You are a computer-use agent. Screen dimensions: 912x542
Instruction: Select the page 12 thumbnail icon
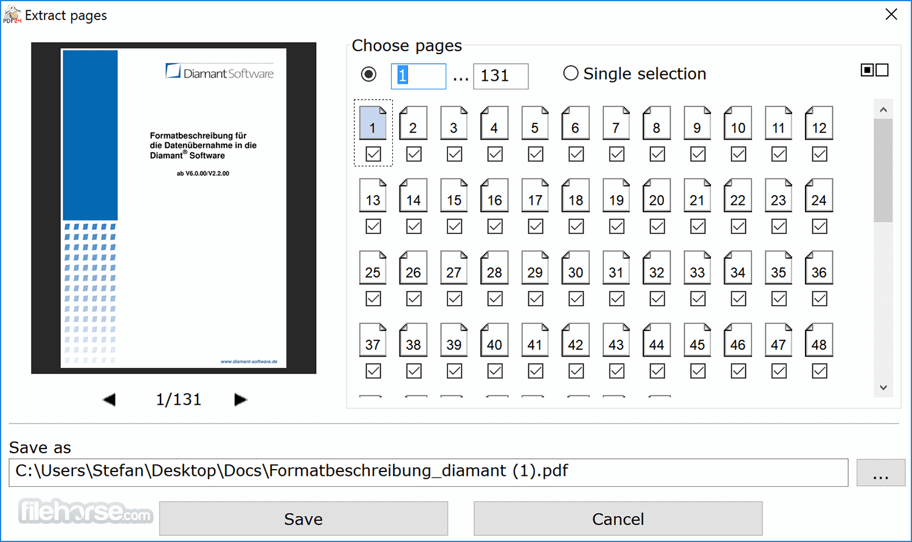tap(819, 123)
